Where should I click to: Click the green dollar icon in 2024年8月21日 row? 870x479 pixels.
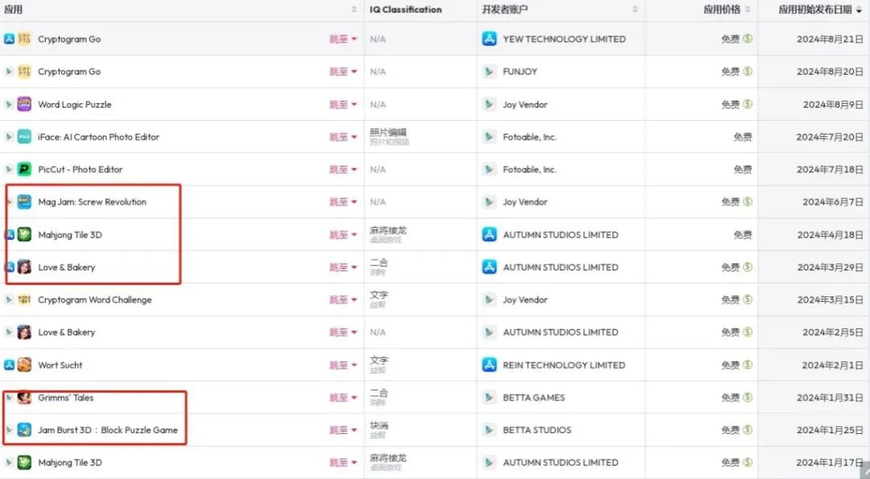coord(748,39)
